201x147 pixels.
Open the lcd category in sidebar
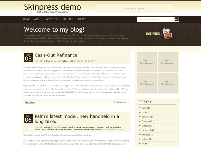pyautogui.click(x=143, y=144)
